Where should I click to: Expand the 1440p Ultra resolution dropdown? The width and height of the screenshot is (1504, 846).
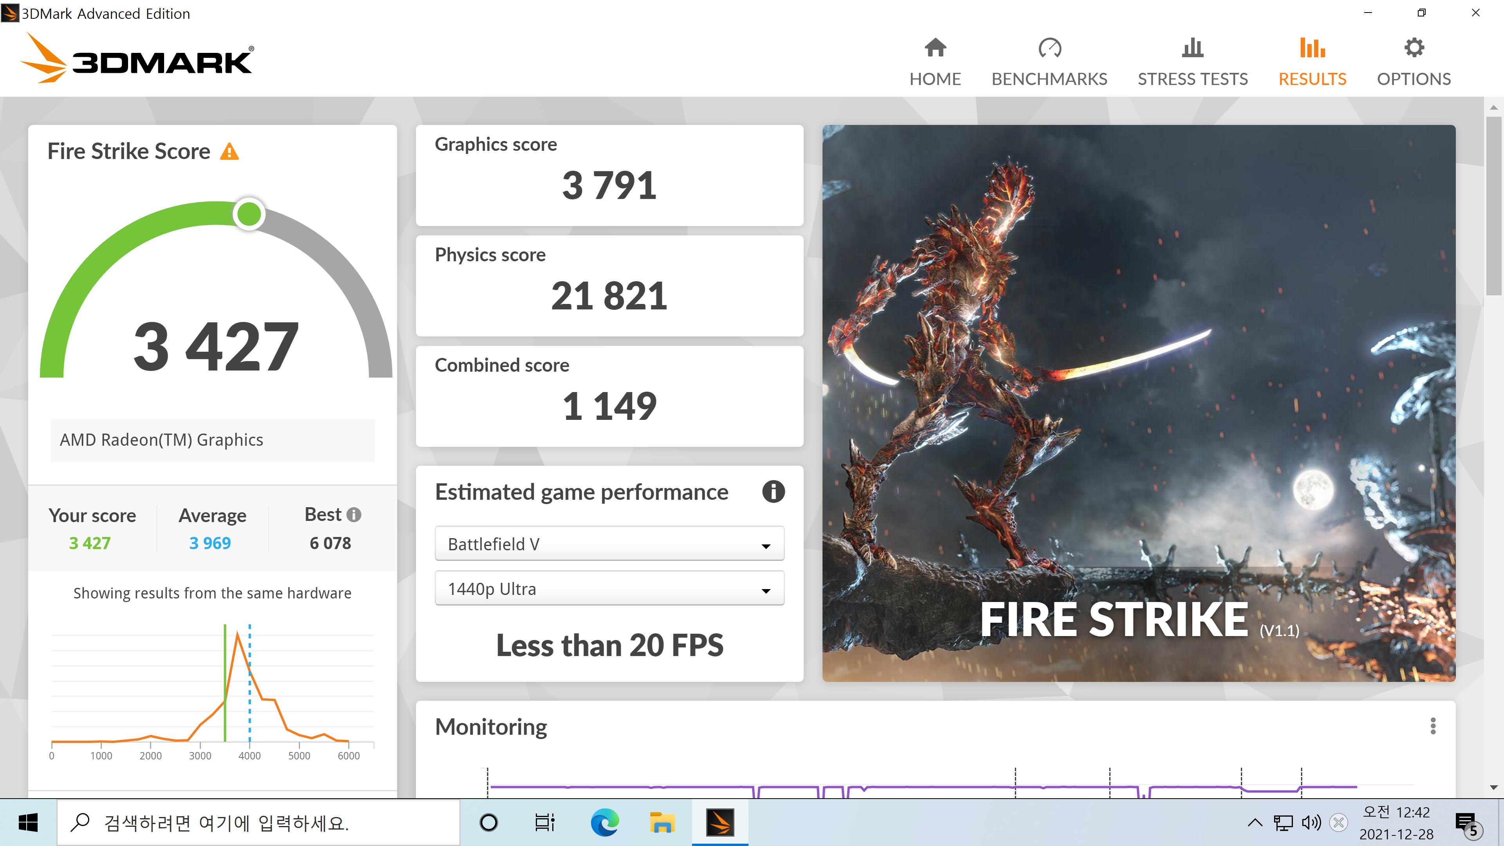pyautogui.click(x=609, y=589)
